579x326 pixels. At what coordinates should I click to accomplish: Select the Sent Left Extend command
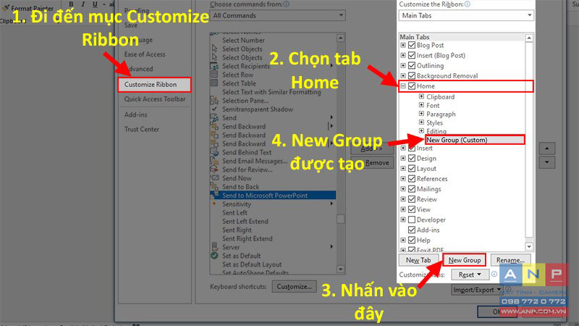click(x=245, y=222)
